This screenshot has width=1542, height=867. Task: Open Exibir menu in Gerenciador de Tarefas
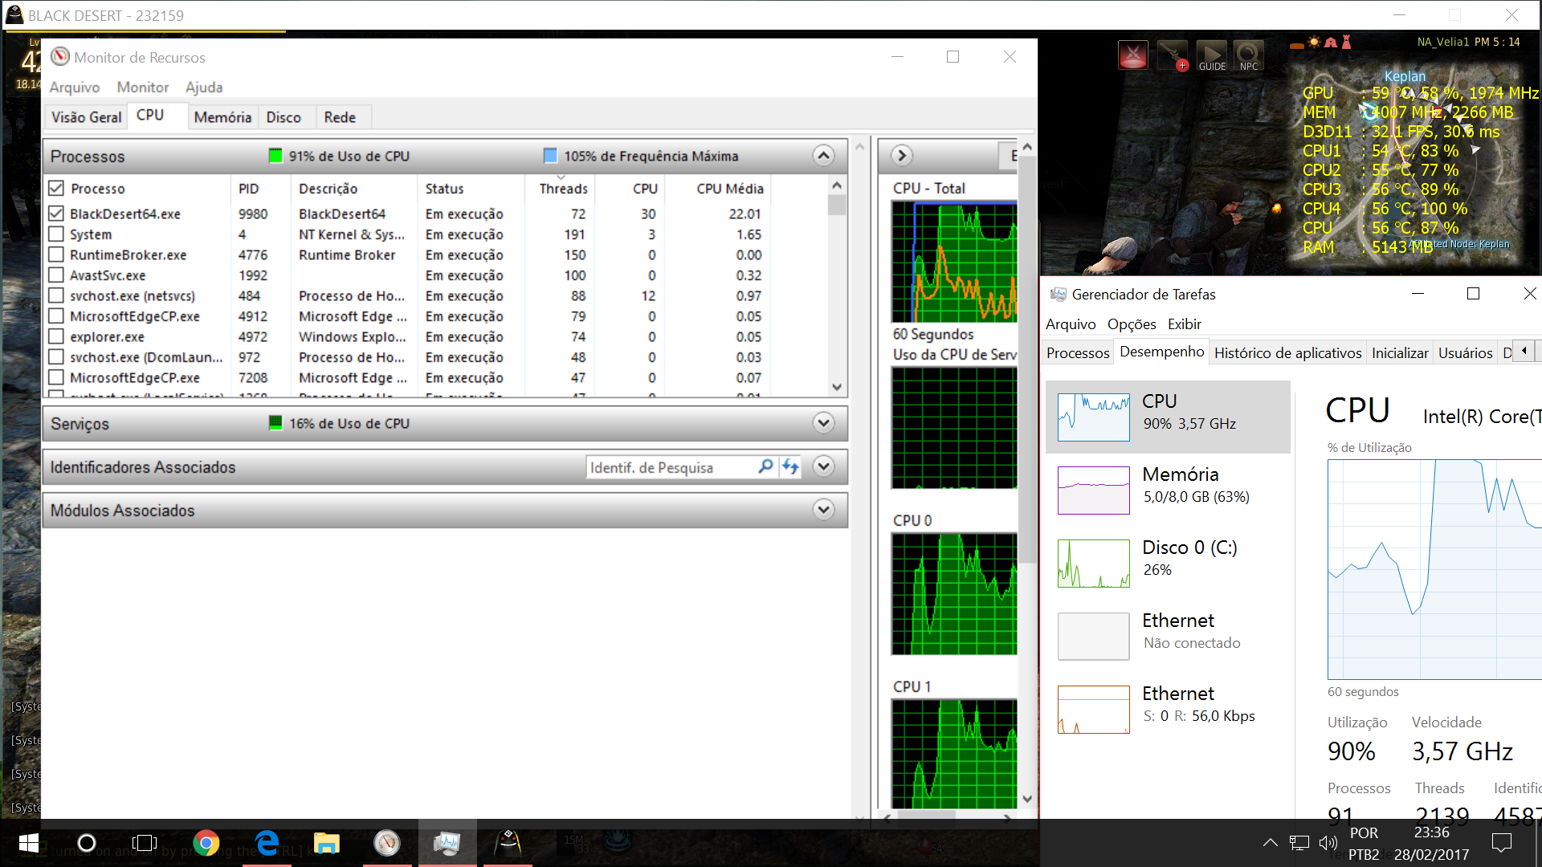(1185, 324)
